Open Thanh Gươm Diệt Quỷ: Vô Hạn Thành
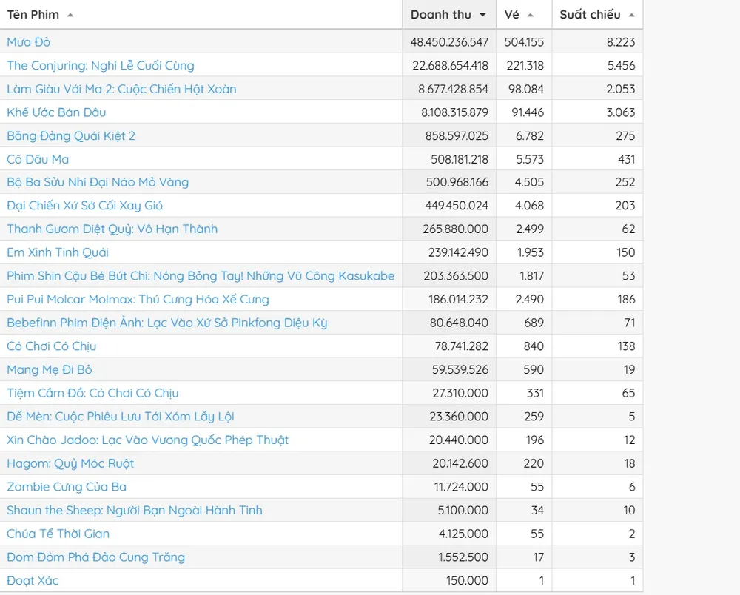This screenshot has width=740, height=595. (112, 229)
